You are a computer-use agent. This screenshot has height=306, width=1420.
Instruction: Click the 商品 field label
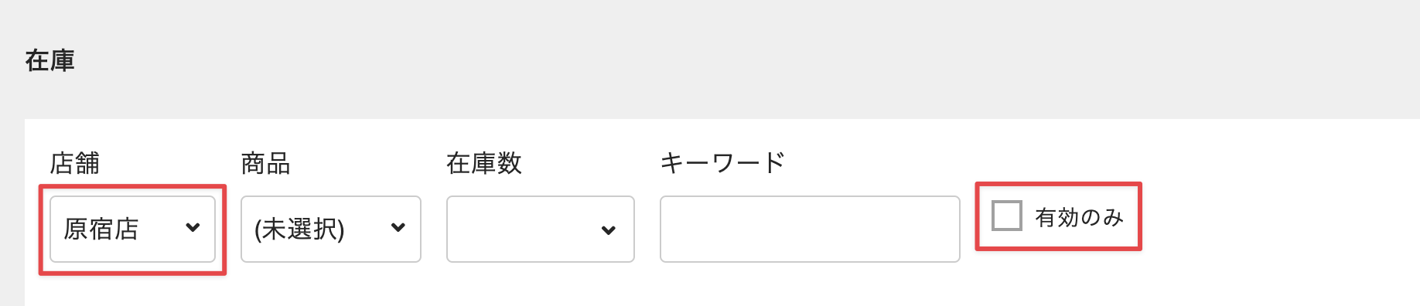pyautogui.click(x=265, y=163)
